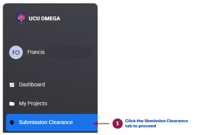The width and height of the screenshot is (199, 135).
Task: Click the numbered step 1 badge
Action: [x=118, y=123]
